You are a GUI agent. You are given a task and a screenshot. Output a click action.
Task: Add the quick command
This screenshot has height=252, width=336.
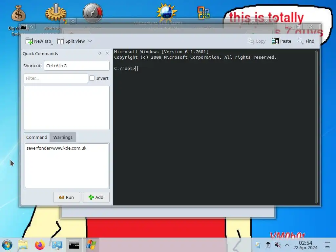pos(96,197)
